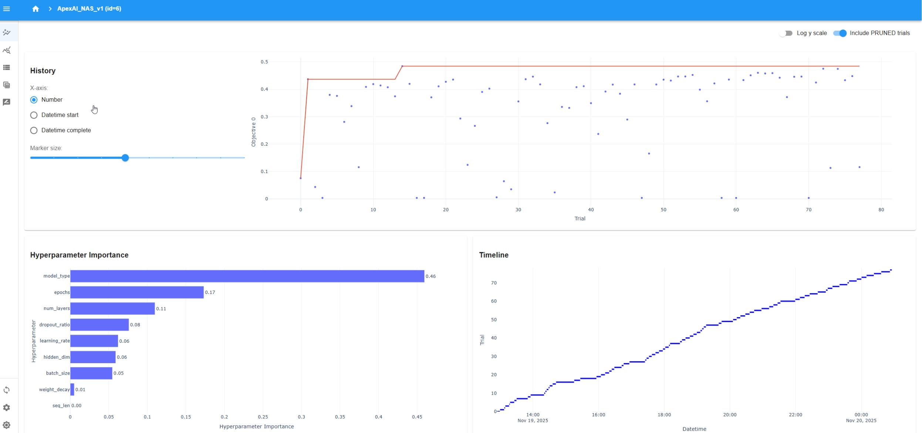Click the epochs bar in importance chart
The width and height of the screenshot is (922, 433).
point(137,292)
